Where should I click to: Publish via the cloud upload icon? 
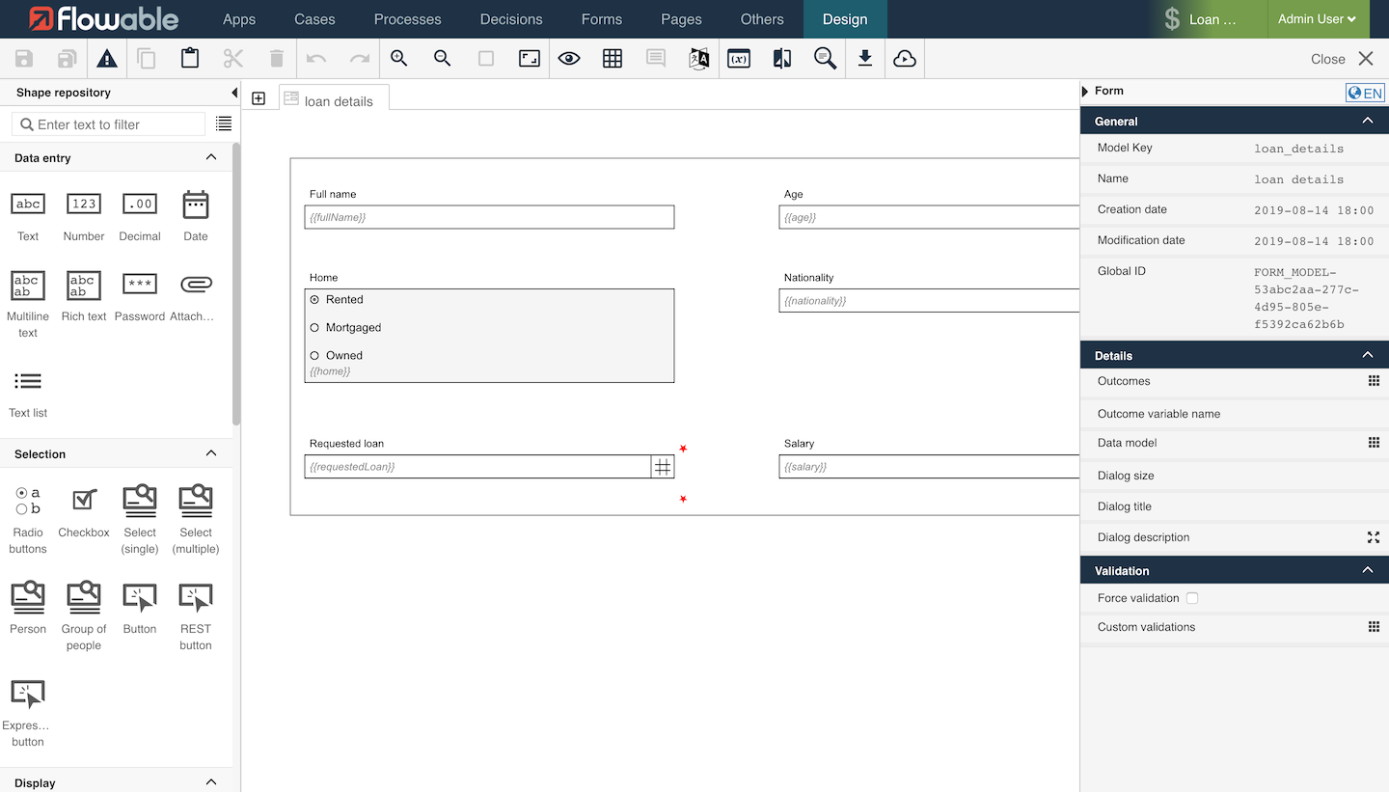tap(905, 58)
